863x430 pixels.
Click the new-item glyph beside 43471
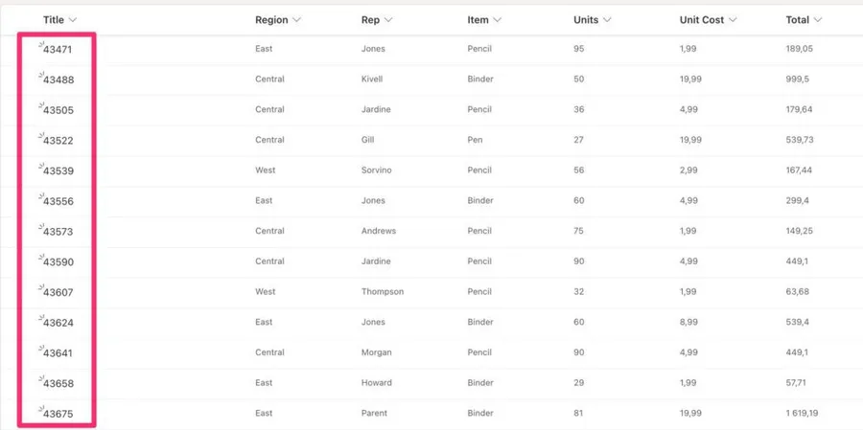pyautogui.click(x=40, y=44)
